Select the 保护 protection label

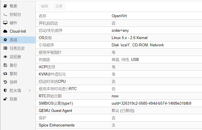coord(43,118)
